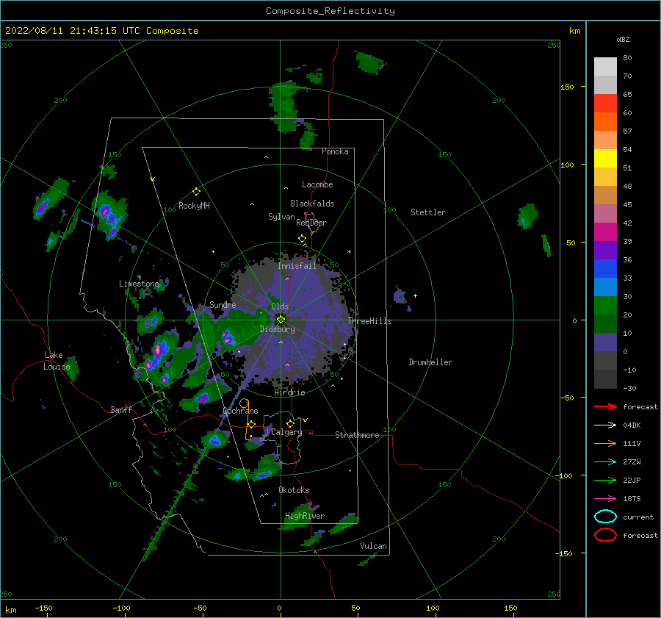Click the yellow diamond marker by Cochrane
The image size is (661, 618).
pos(251,424)
